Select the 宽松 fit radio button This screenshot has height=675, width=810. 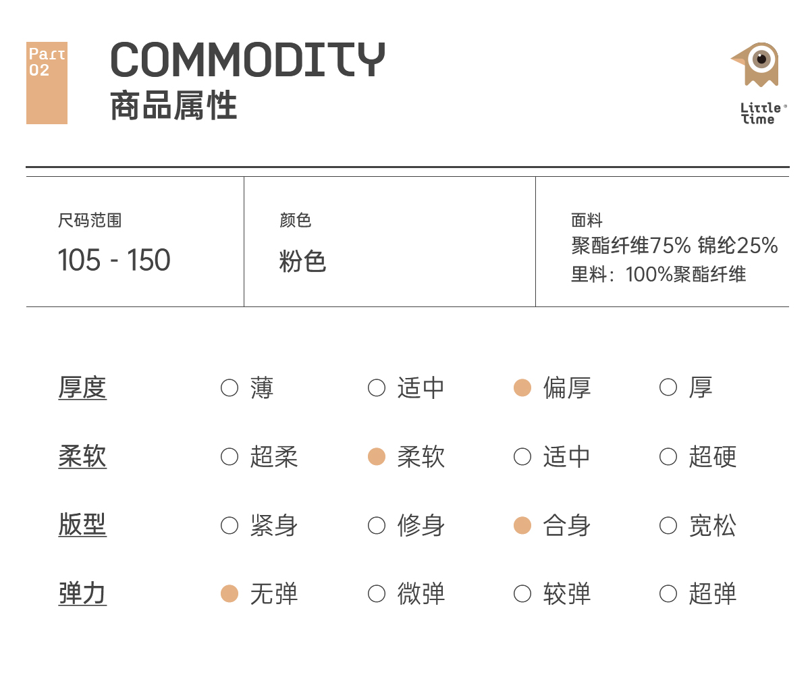668,526
